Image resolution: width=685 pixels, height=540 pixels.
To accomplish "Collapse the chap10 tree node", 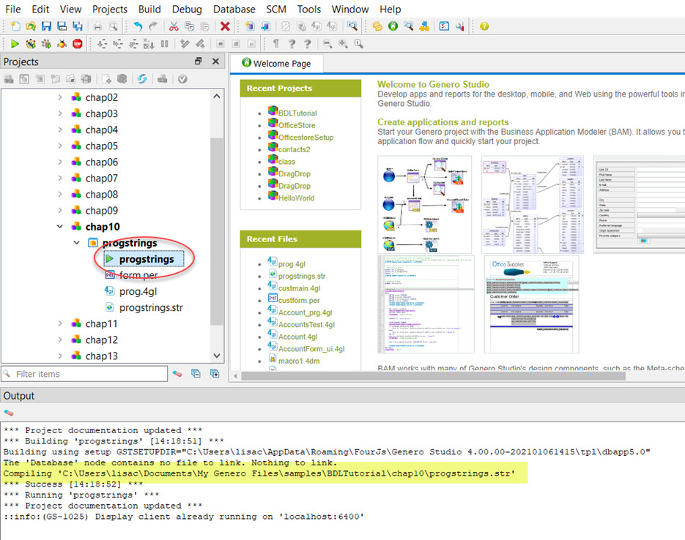I will (60, 226).
